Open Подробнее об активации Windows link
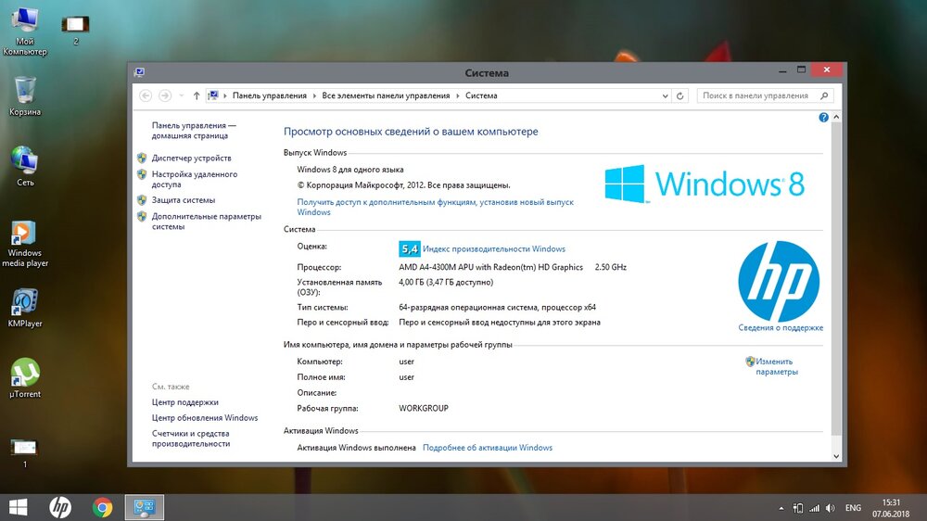The width and height of the screenshot is (927, 521). pos(488,448)
